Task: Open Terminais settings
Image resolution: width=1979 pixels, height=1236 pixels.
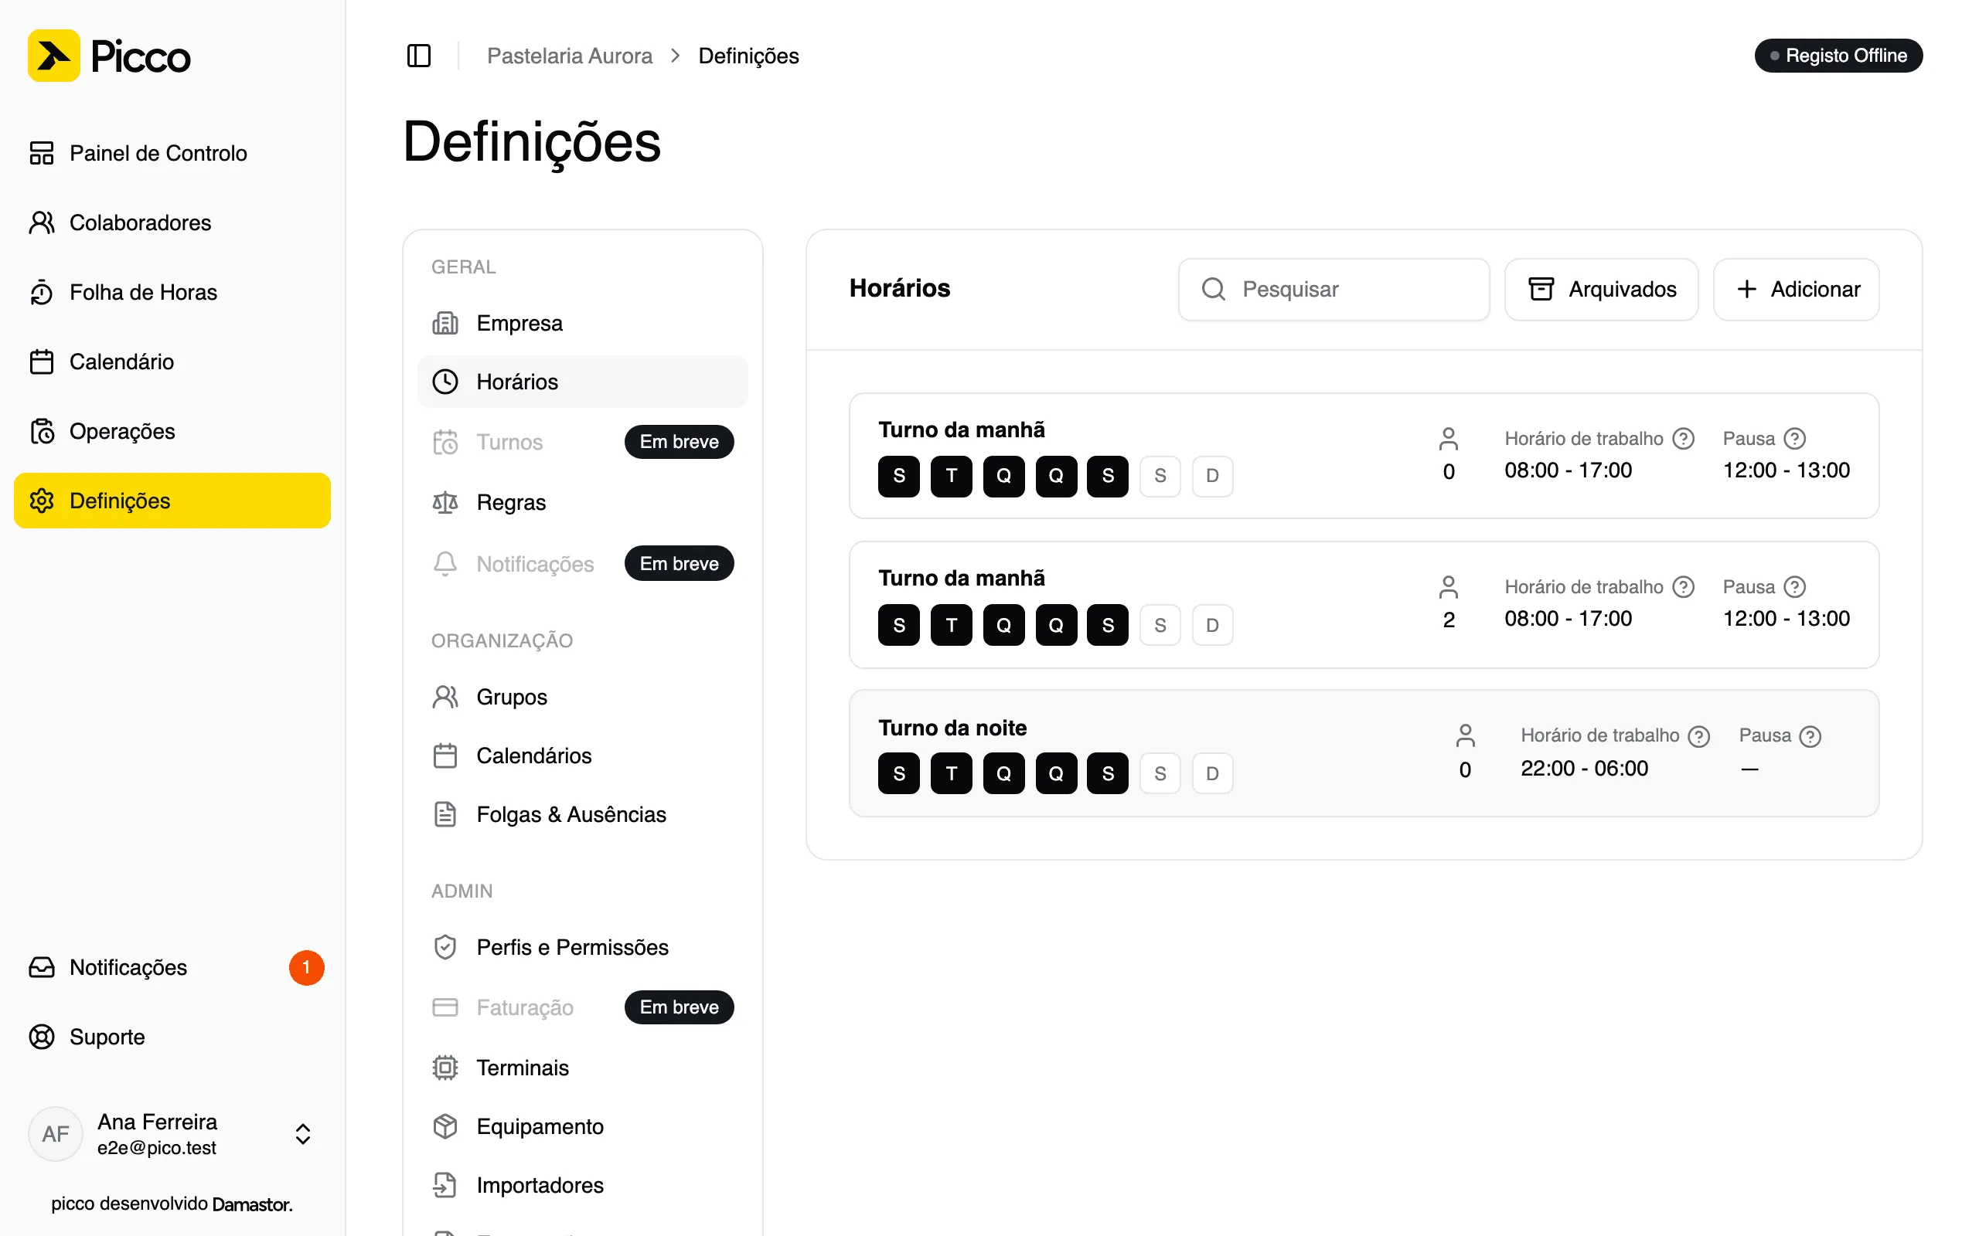Action: pyautogui.click(x=582, y=1068)
